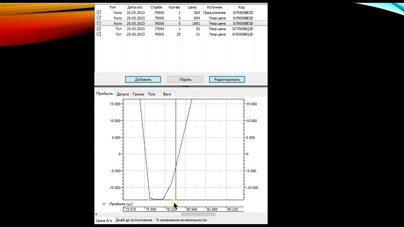The height and width of the screenshot is (227, 404).
Task: Click the Прибыль сц.2 legend label
Action: point(121,204)
